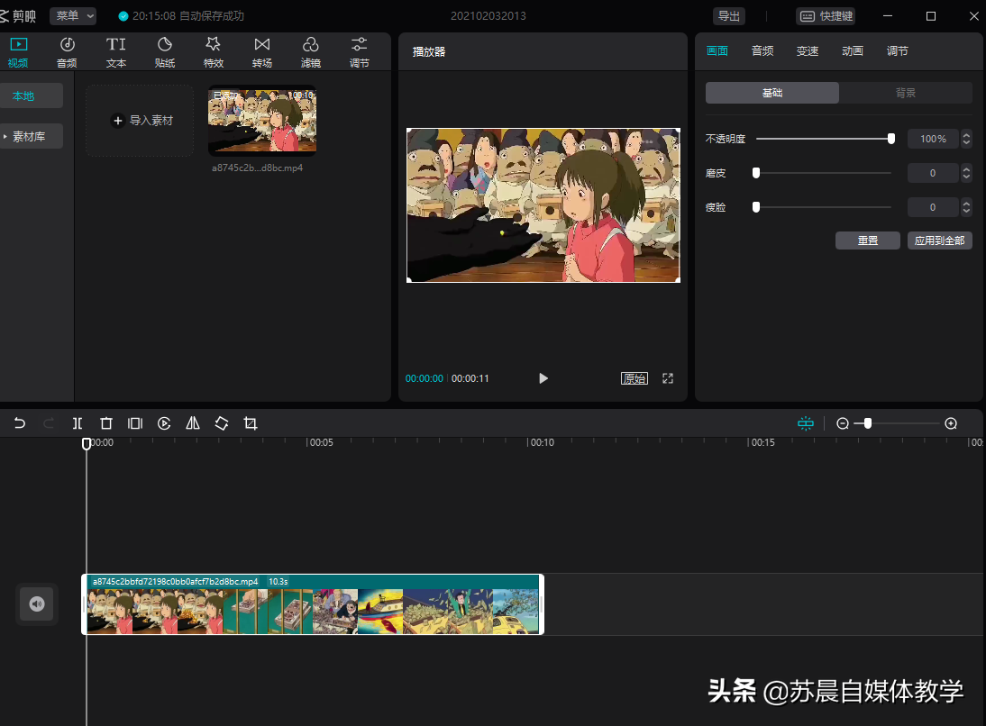Switch to the 变速 speed tab
986x726 pixels.
[x=808, y=51]
